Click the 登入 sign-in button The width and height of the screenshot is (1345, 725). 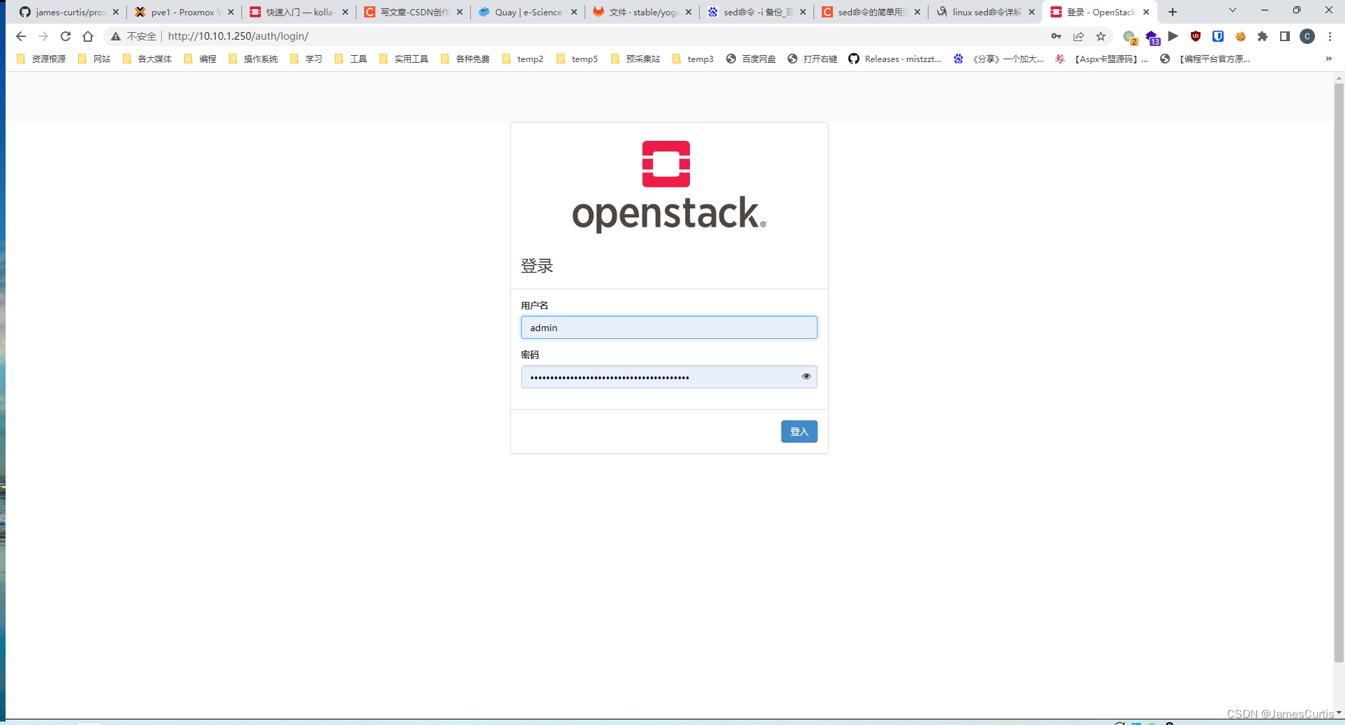pos(799,432)
